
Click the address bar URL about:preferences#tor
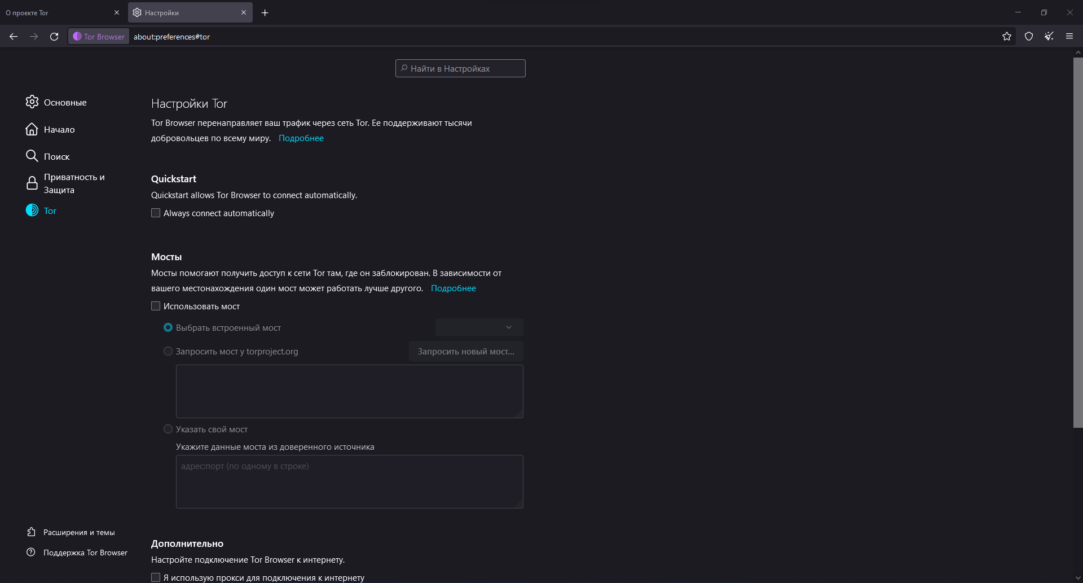pyautogui.click(x=171, y=37)
